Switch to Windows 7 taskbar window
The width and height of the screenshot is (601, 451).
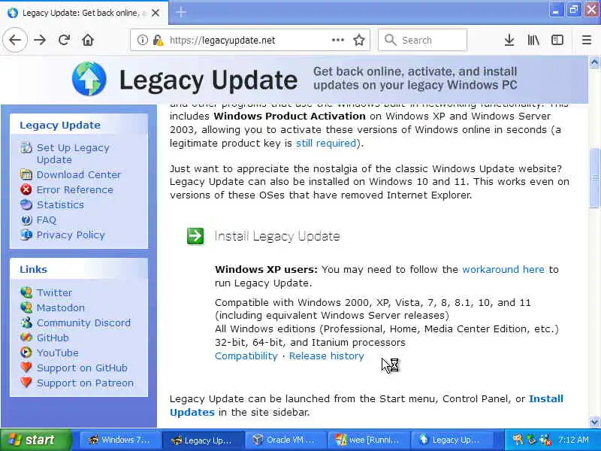click(119, 440)
